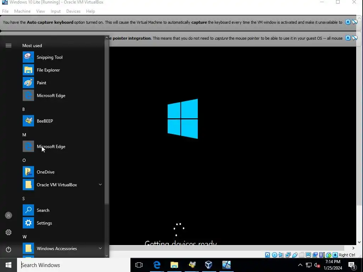Suppress pointer integration message permanently icon
The width and height of the screenshot is (363, 272).
coord(354,38)
